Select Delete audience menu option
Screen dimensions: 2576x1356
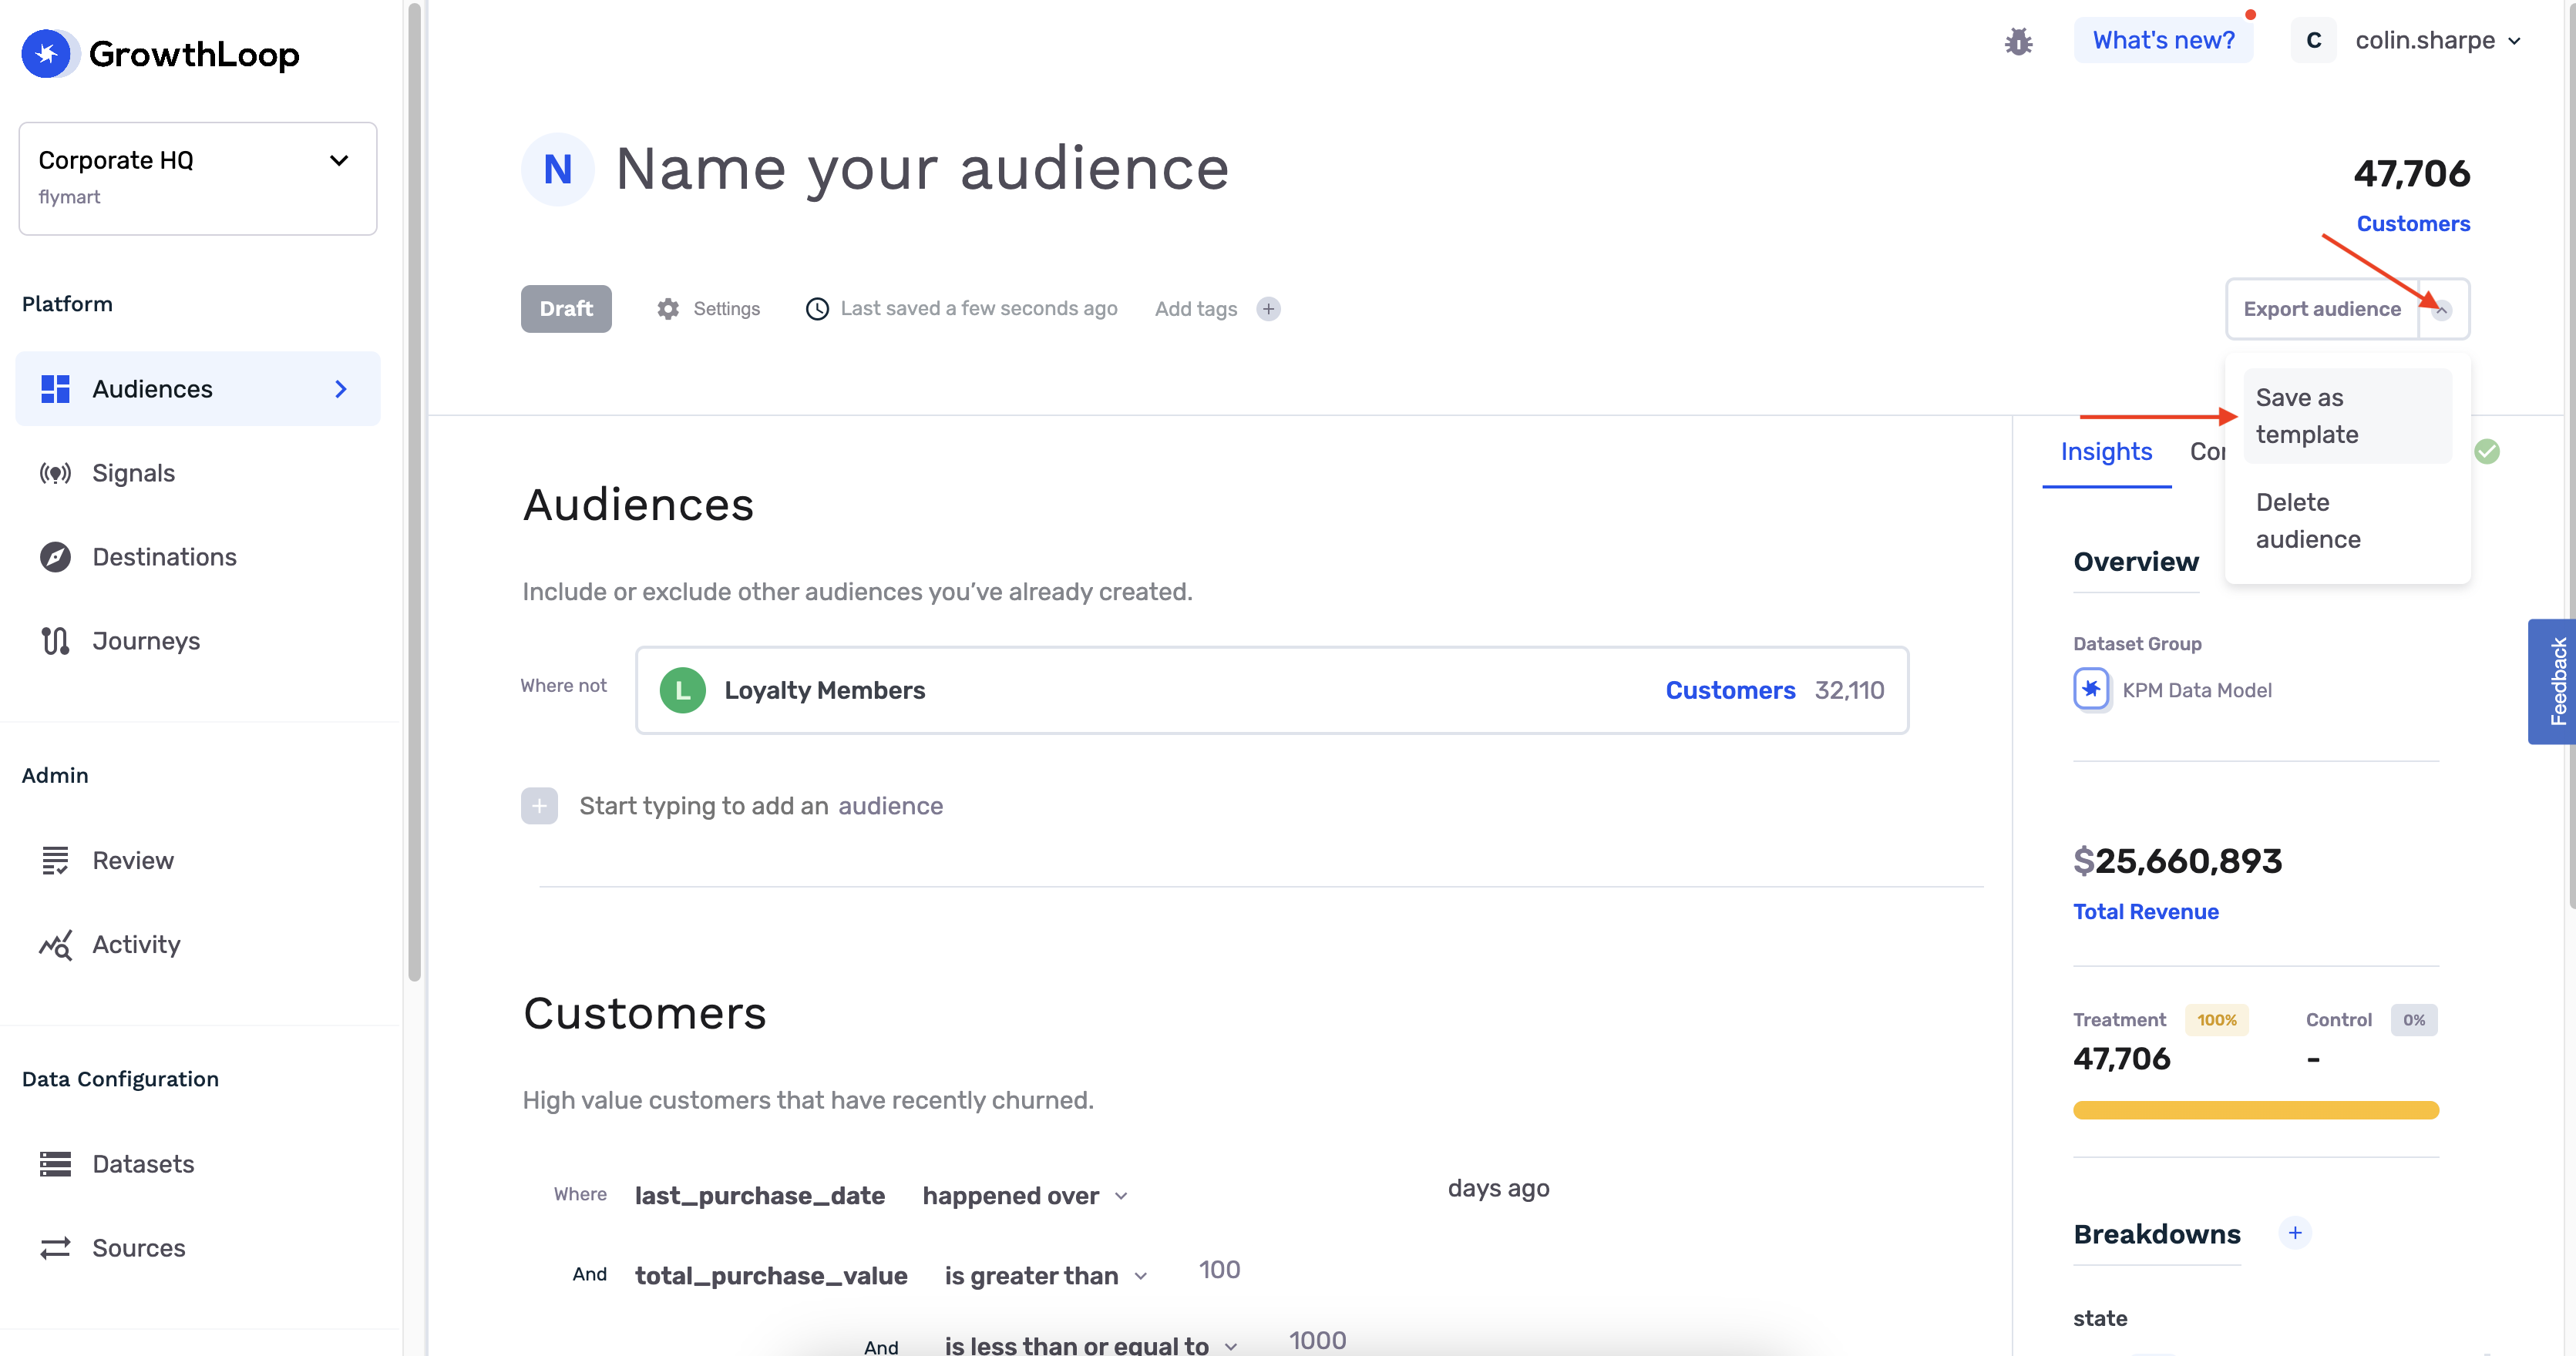[2347, 521]
